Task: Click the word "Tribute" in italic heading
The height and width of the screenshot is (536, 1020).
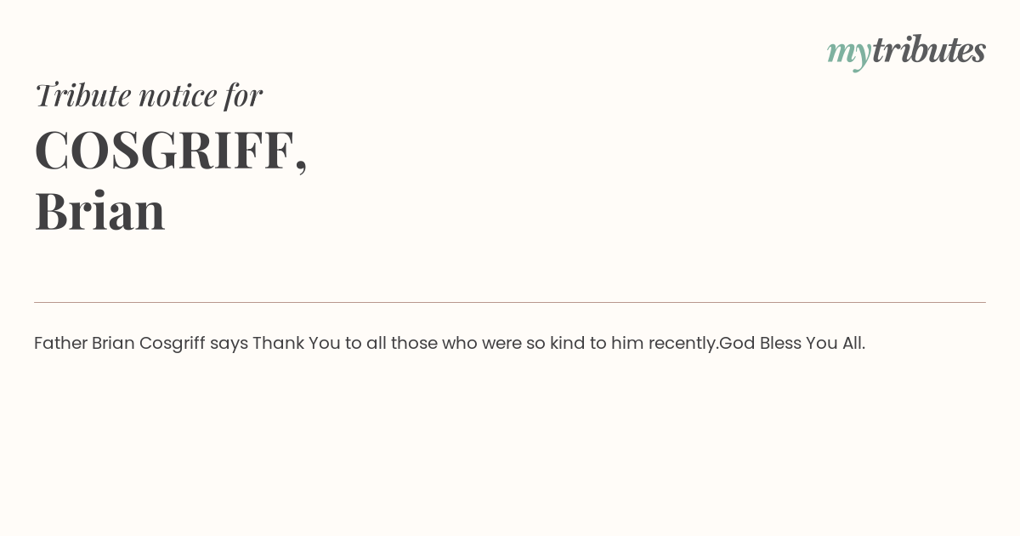Action: click(82, 95)
